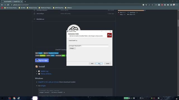Click the visitors badge
Image resolution: width=179 pixels, height=100 pixels.
click(x=50, y=56)
